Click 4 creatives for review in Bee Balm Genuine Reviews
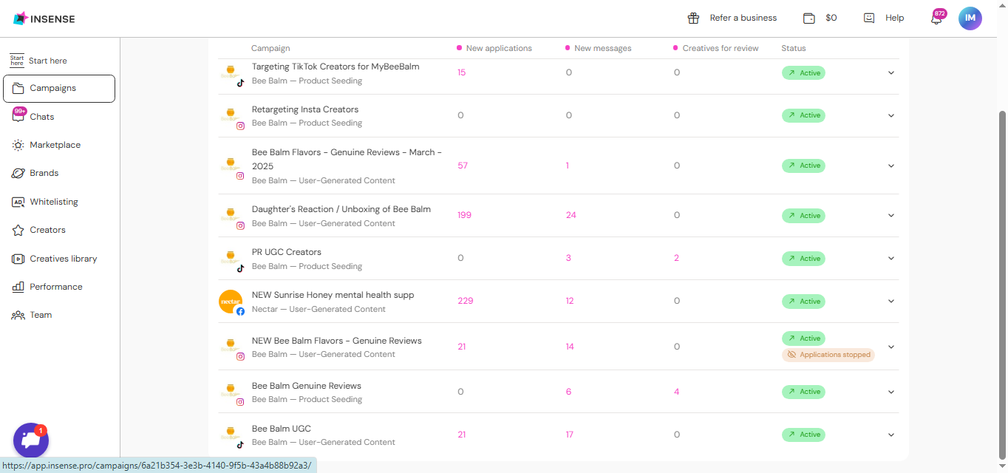This screenshot has width=1008, height=473. tap(676, 392)
